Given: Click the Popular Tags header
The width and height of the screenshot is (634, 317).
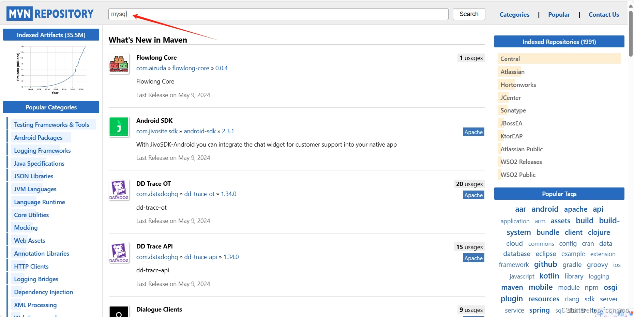Looking at the screenshot, I should 559,194.
